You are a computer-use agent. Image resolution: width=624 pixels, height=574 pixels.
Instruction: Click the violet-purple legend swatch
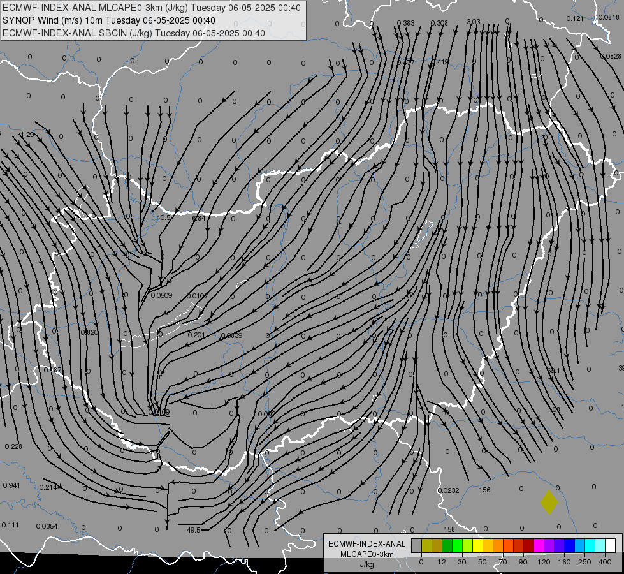pyautogui.click(x=549, y=545)
